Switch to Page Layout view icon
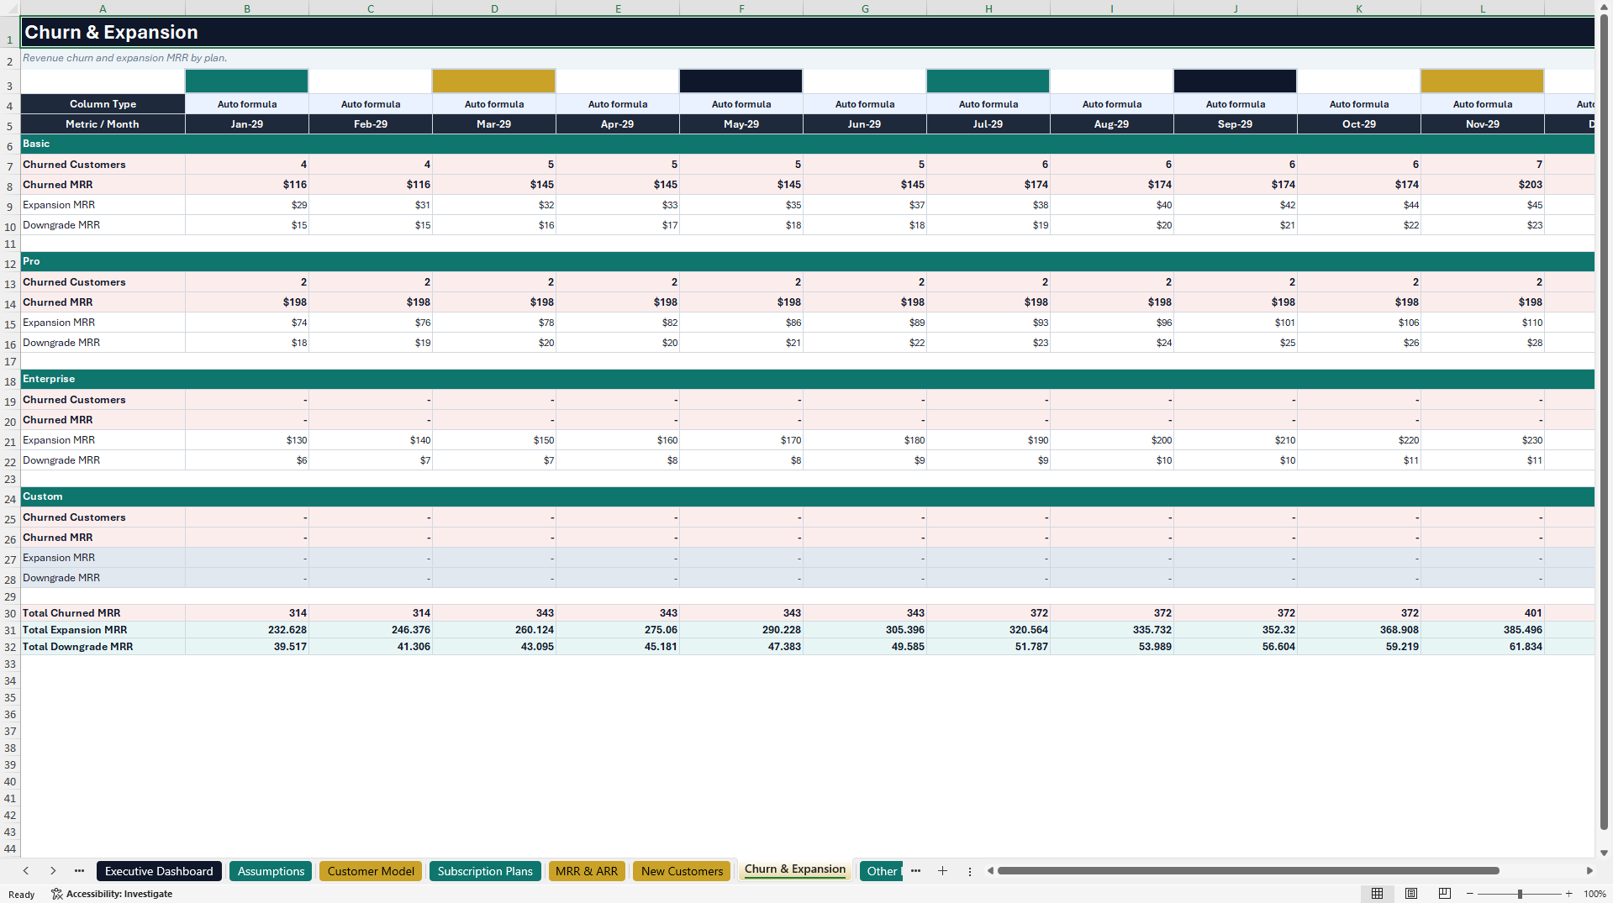The height and width of the screenshot is (903, 1613). [1411, 894]
